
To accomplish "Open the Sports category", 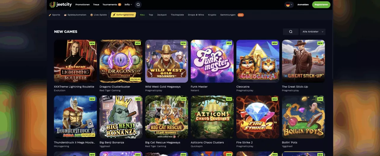I will [x=54, y=15].
